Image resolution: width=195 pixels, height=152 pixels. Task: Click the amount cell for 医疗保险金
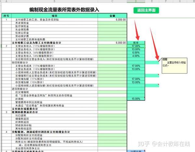coord(112,26)
